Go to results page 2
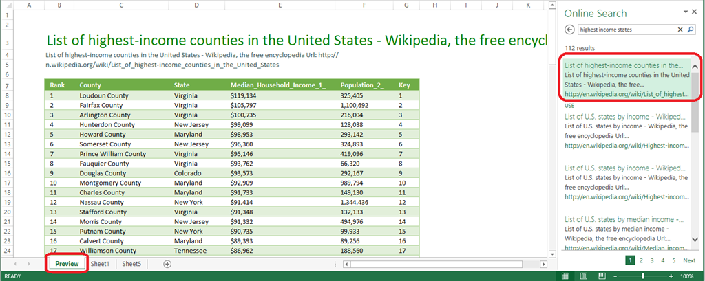Screen dimensions: 705x281 point(641,260)
